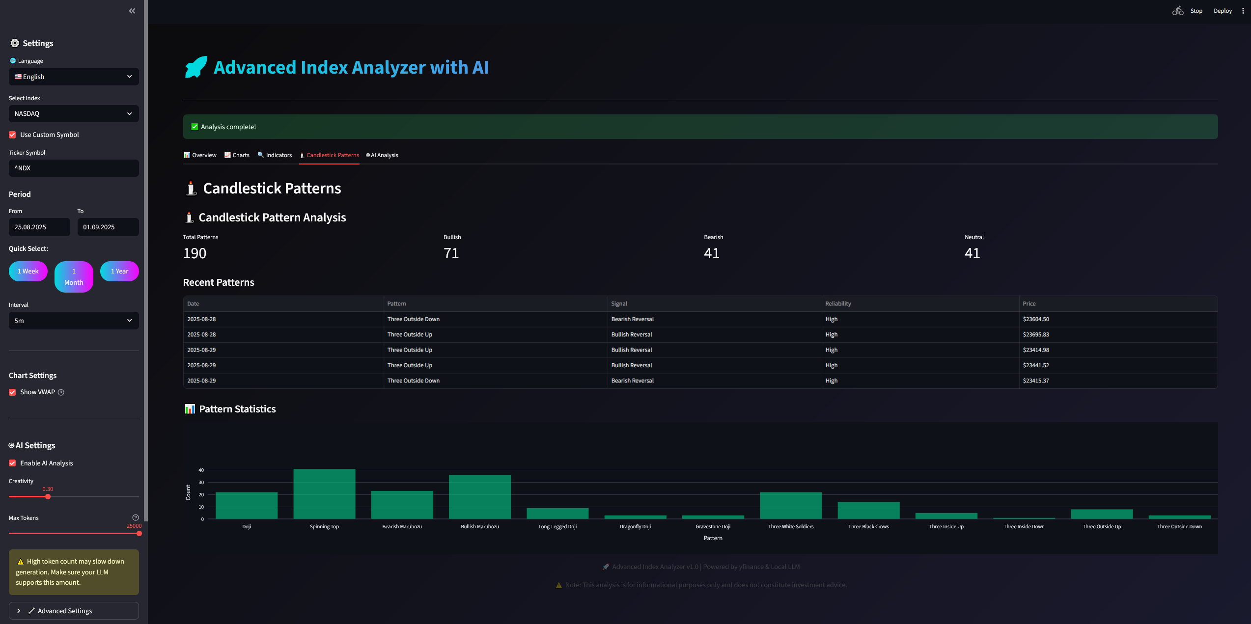Switch to the Indicators tab
This screenshot has height=624, width=1251.
[275, 155]
